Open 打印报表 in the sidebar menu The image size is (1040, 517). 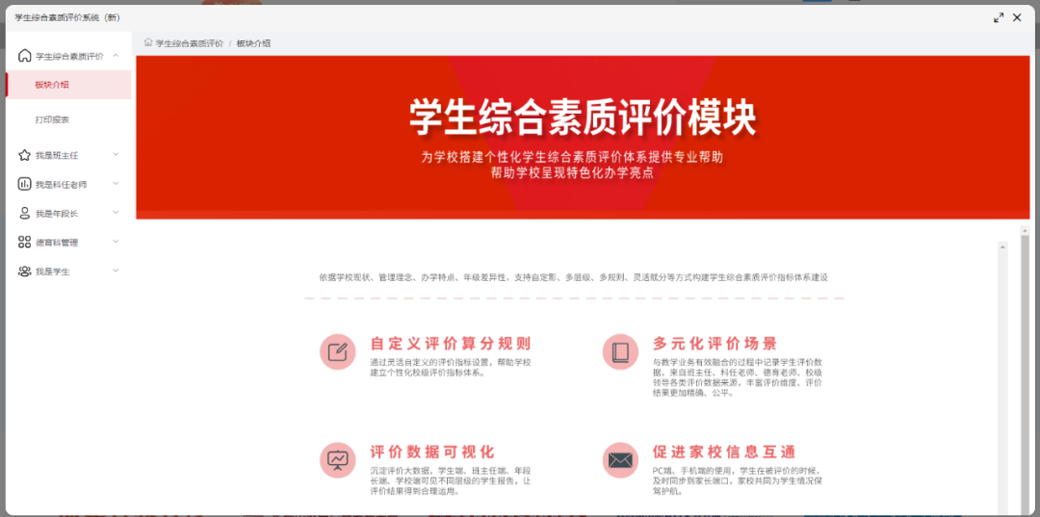[x=52, y=119]
